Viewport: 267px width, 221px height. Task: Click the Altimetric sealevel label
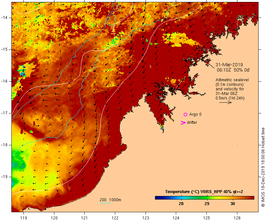pyautogui.click(x=232, y=80)
